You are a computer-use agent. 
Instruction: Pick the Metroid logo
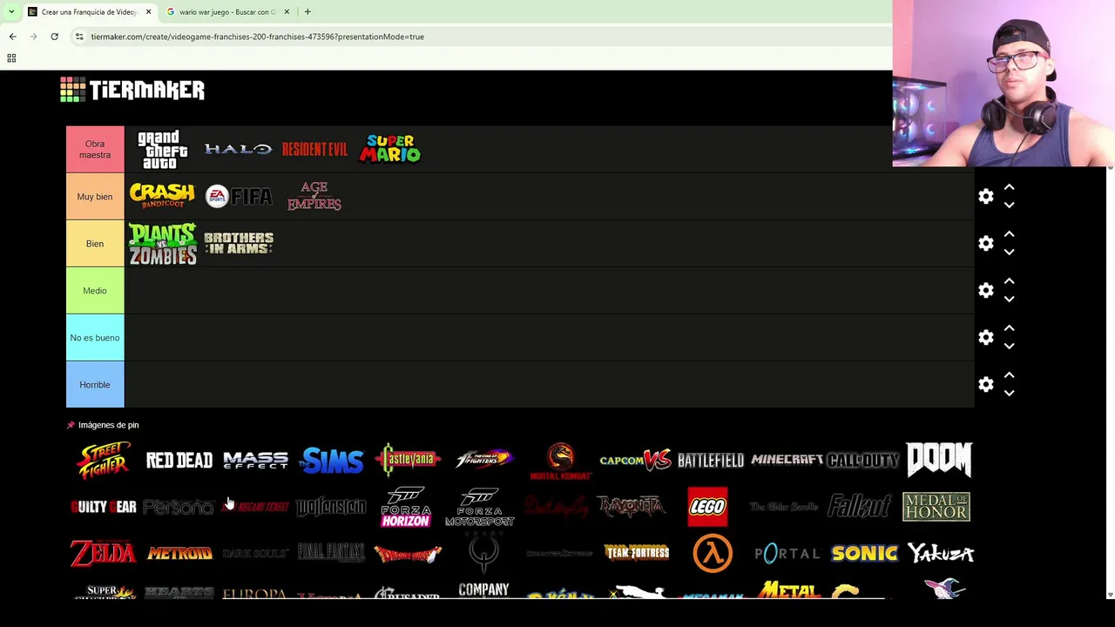coord(179,553)
